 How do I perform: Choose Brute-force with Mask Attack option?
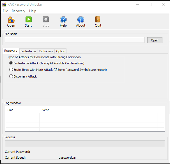coord(11,70)
